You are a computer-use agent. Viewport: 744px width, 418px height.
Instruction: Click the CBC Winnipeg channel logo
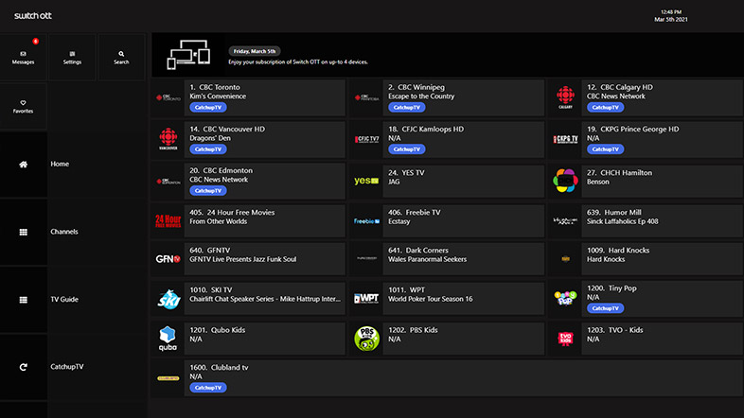click(366, 98)
